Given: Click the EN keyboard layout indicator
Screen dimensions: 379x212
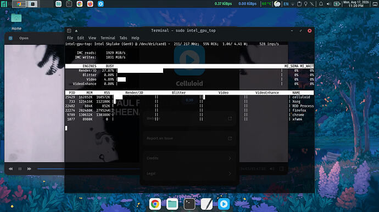Looking at the screenshot, I should coord(286,4).
